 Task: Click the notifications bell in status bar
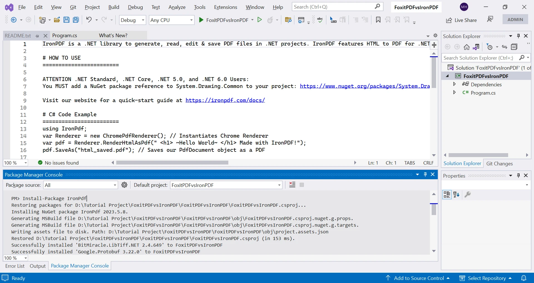[x=524, y=278]
